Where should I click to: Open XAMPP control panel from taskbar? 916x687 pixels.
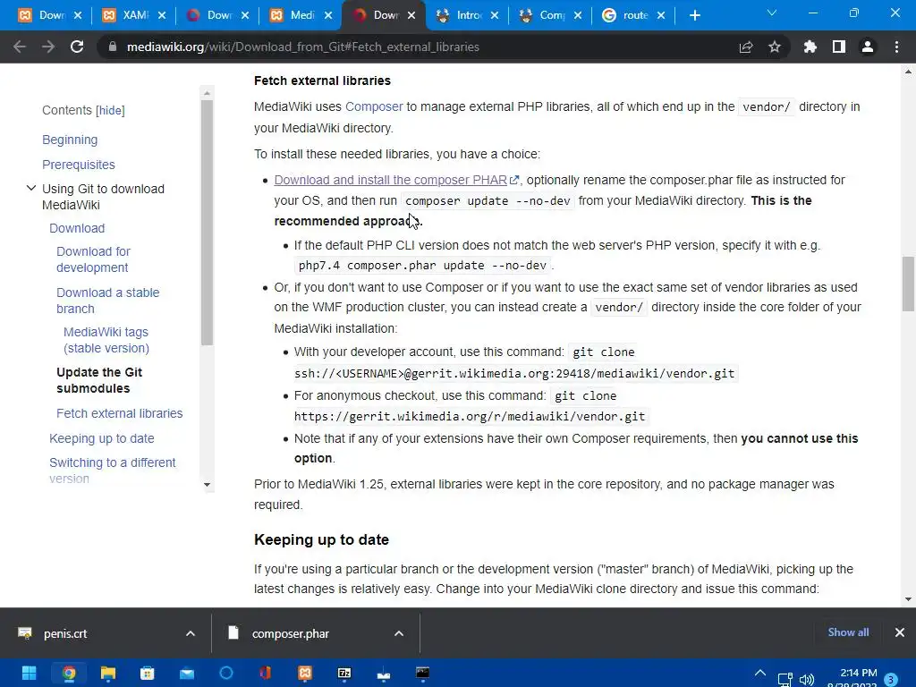305,674
